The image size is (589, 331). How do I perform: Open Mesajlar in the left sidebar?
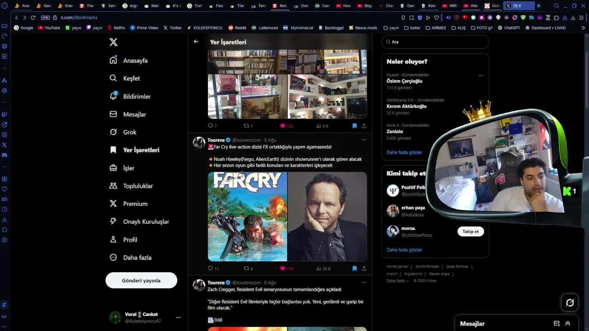click(x=128, y=114)
